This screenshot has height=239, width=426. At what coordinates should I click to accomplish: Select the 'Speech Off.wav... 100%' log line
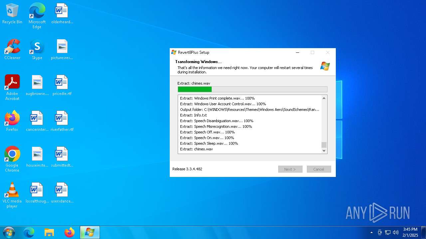tap(207, 132)
